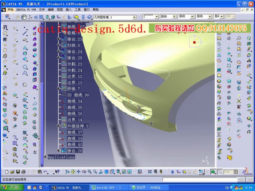
Task: Click the Print icon in bottom toolbar
Action: (x=23, y=171)
